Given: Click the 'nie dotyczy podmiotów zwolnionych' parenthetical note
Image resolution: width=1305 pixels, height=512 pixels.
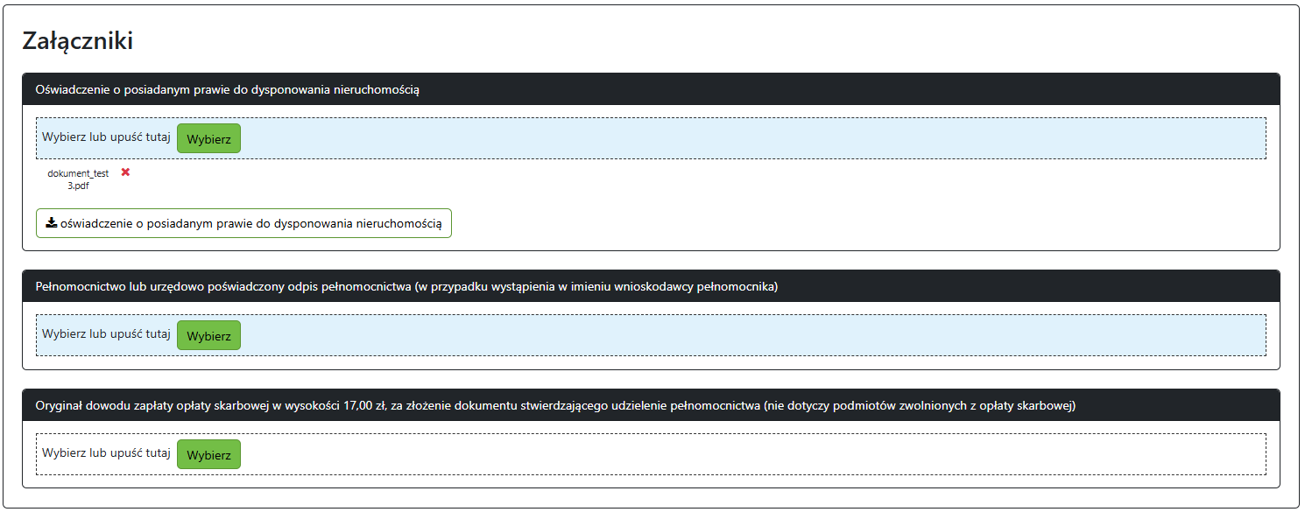Looking at the screenshot, I should pos(920,405).
